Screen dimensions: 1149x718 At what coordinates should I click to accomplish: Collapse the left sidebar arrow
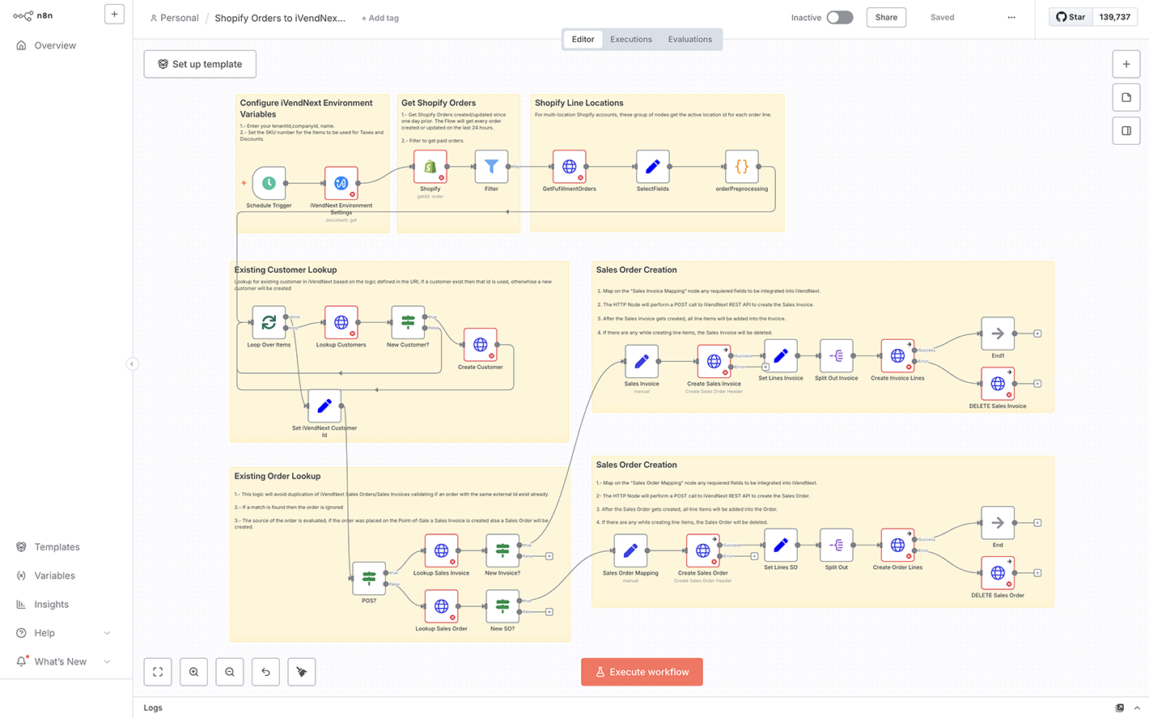132,364
